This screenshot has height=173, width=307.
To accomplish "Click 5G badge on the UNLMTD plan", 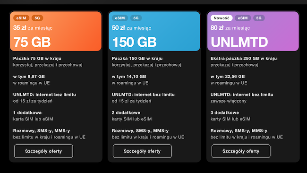I will [259, 18].
